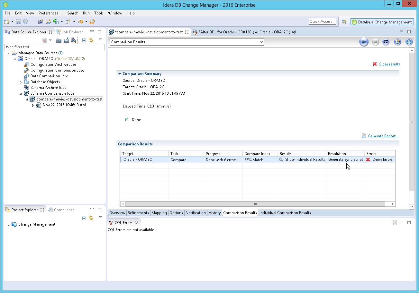Click the open folder with plus toolbar icon
The image size is (419, 293).
point(48,22)
